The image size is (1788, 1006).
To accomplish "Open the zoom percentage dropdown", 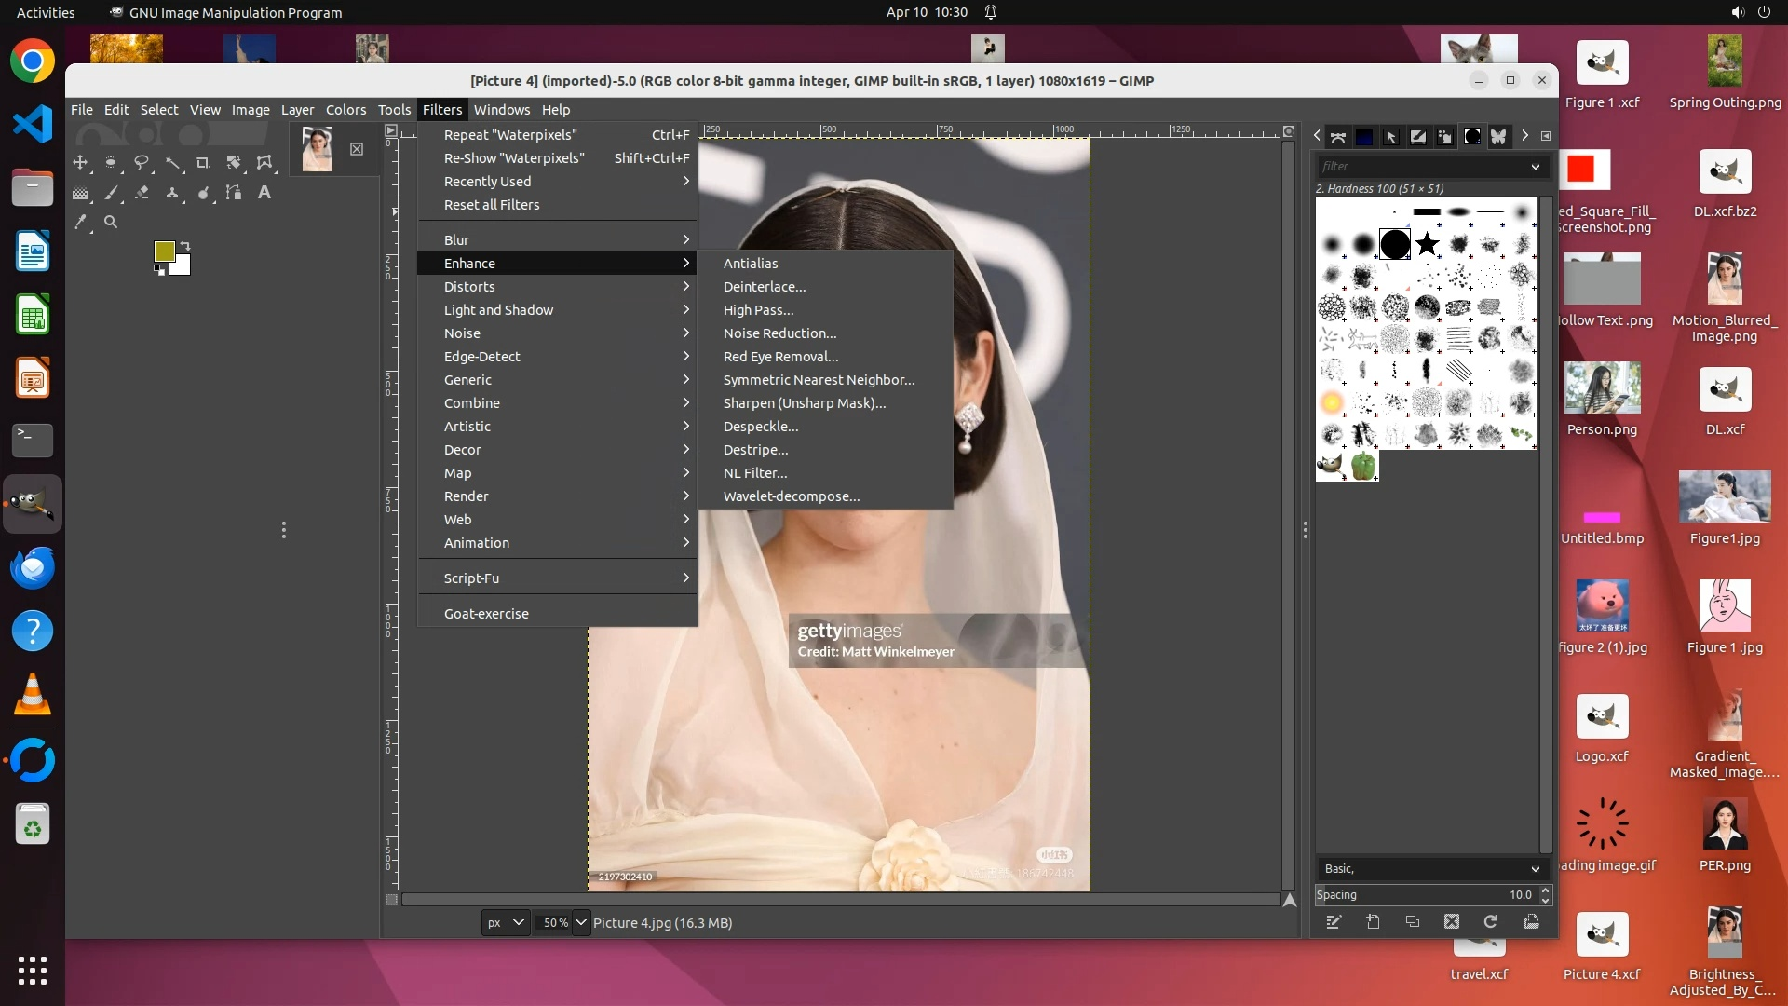I will coord(581,923).
